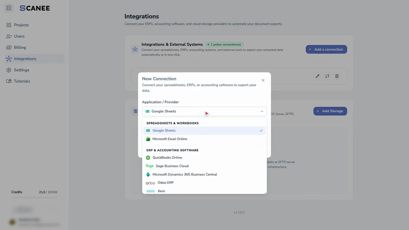
Task: Delete the connection with trash icon
Action: tap(337, 76)
